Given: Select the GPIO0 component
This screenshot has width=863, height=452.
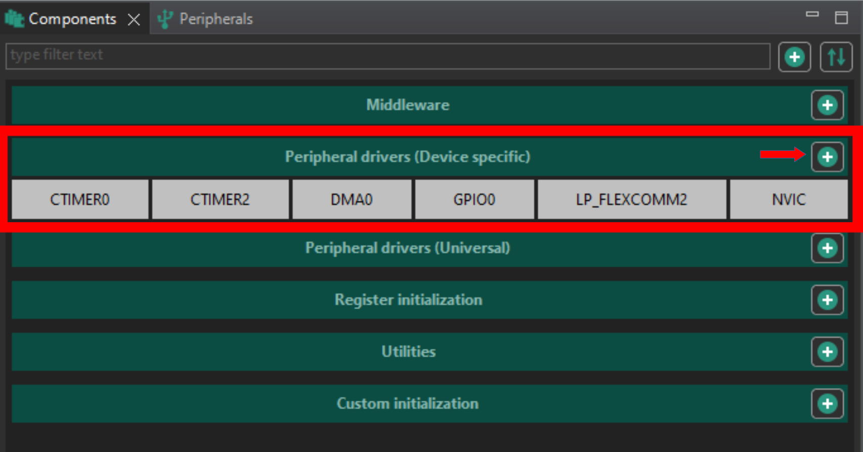Looking at the screenshot, I should point(474,199).
